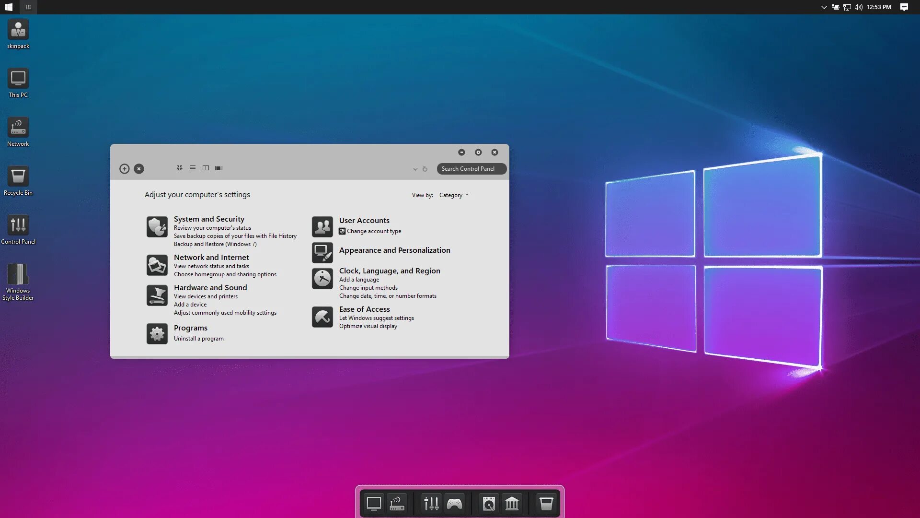This screenshot has height=518, width=920.
Task: Switch to the list view toolbar icon
Action: (193, 168)
